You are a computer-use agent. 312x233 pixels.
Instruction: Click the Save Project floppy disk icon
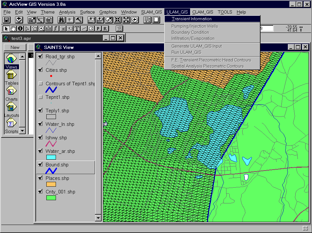tap(6, 20)
